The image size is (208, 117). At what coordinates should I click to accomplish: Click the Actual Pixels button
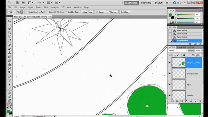87,12
